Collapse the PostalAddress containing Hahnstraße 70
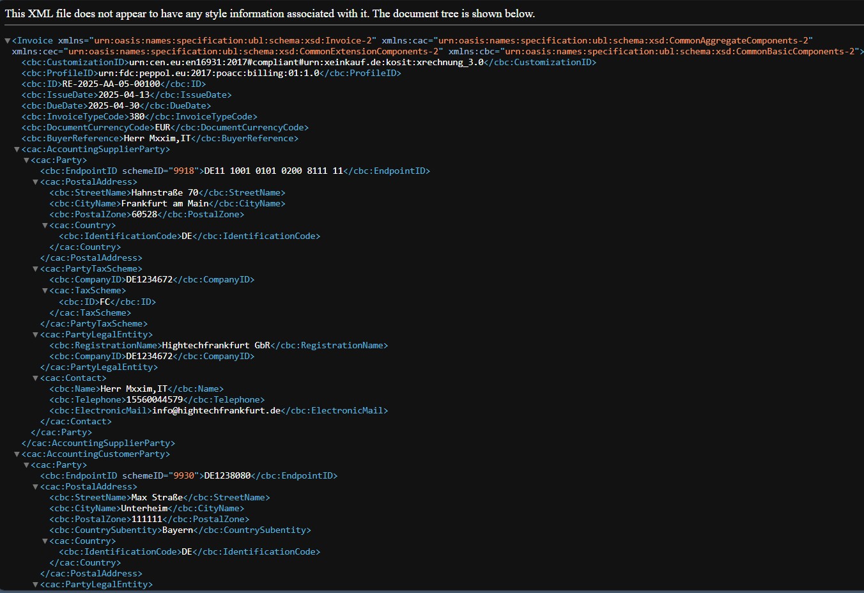Image resolution: width=864 pixels, height=593 pixels. click(36, 182)
